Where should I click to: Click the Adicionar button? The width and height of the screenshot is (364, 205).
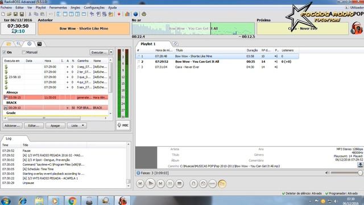[x=13, y=125]
